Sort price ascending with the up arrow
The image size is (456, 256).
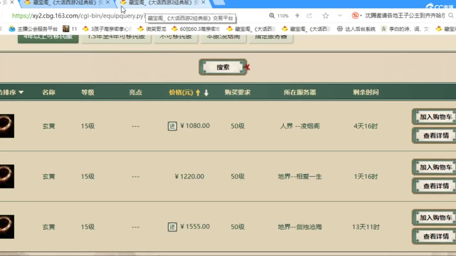click(x=198, y=93)
